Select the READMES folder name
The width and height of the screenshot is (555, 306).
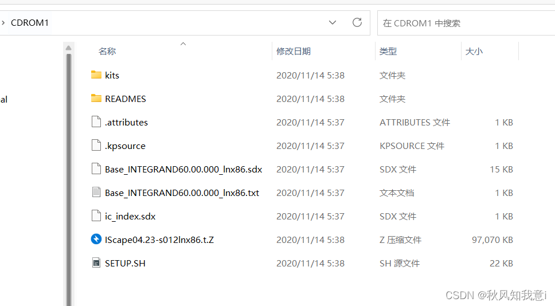click(126, 99)
